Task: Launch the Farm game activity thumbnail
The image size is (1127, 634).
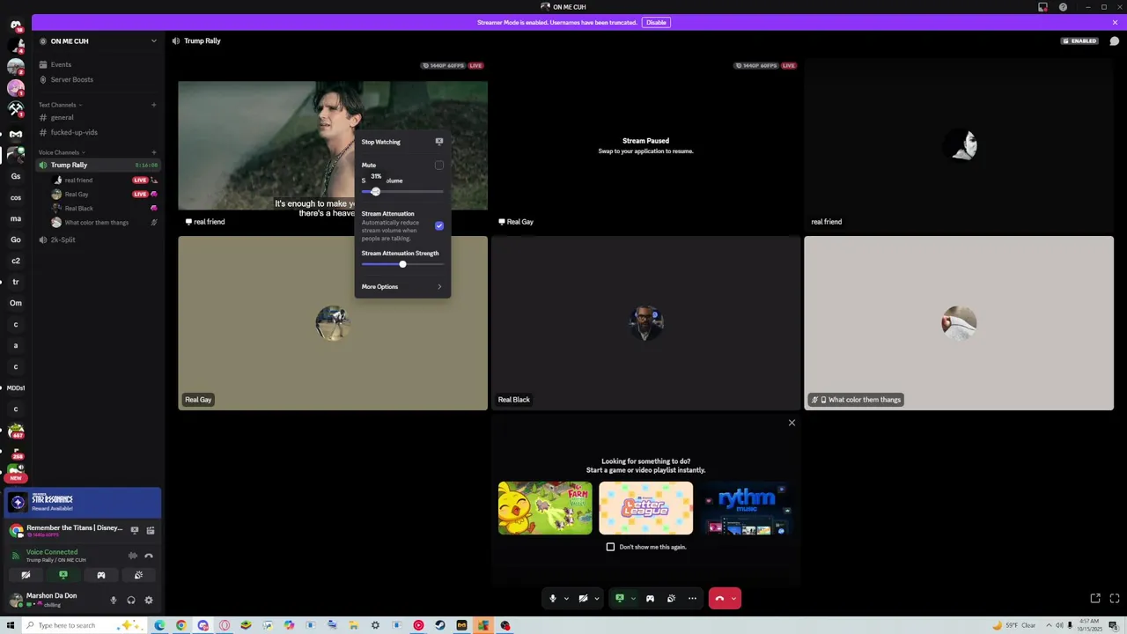Action: (x=545, y=508)
